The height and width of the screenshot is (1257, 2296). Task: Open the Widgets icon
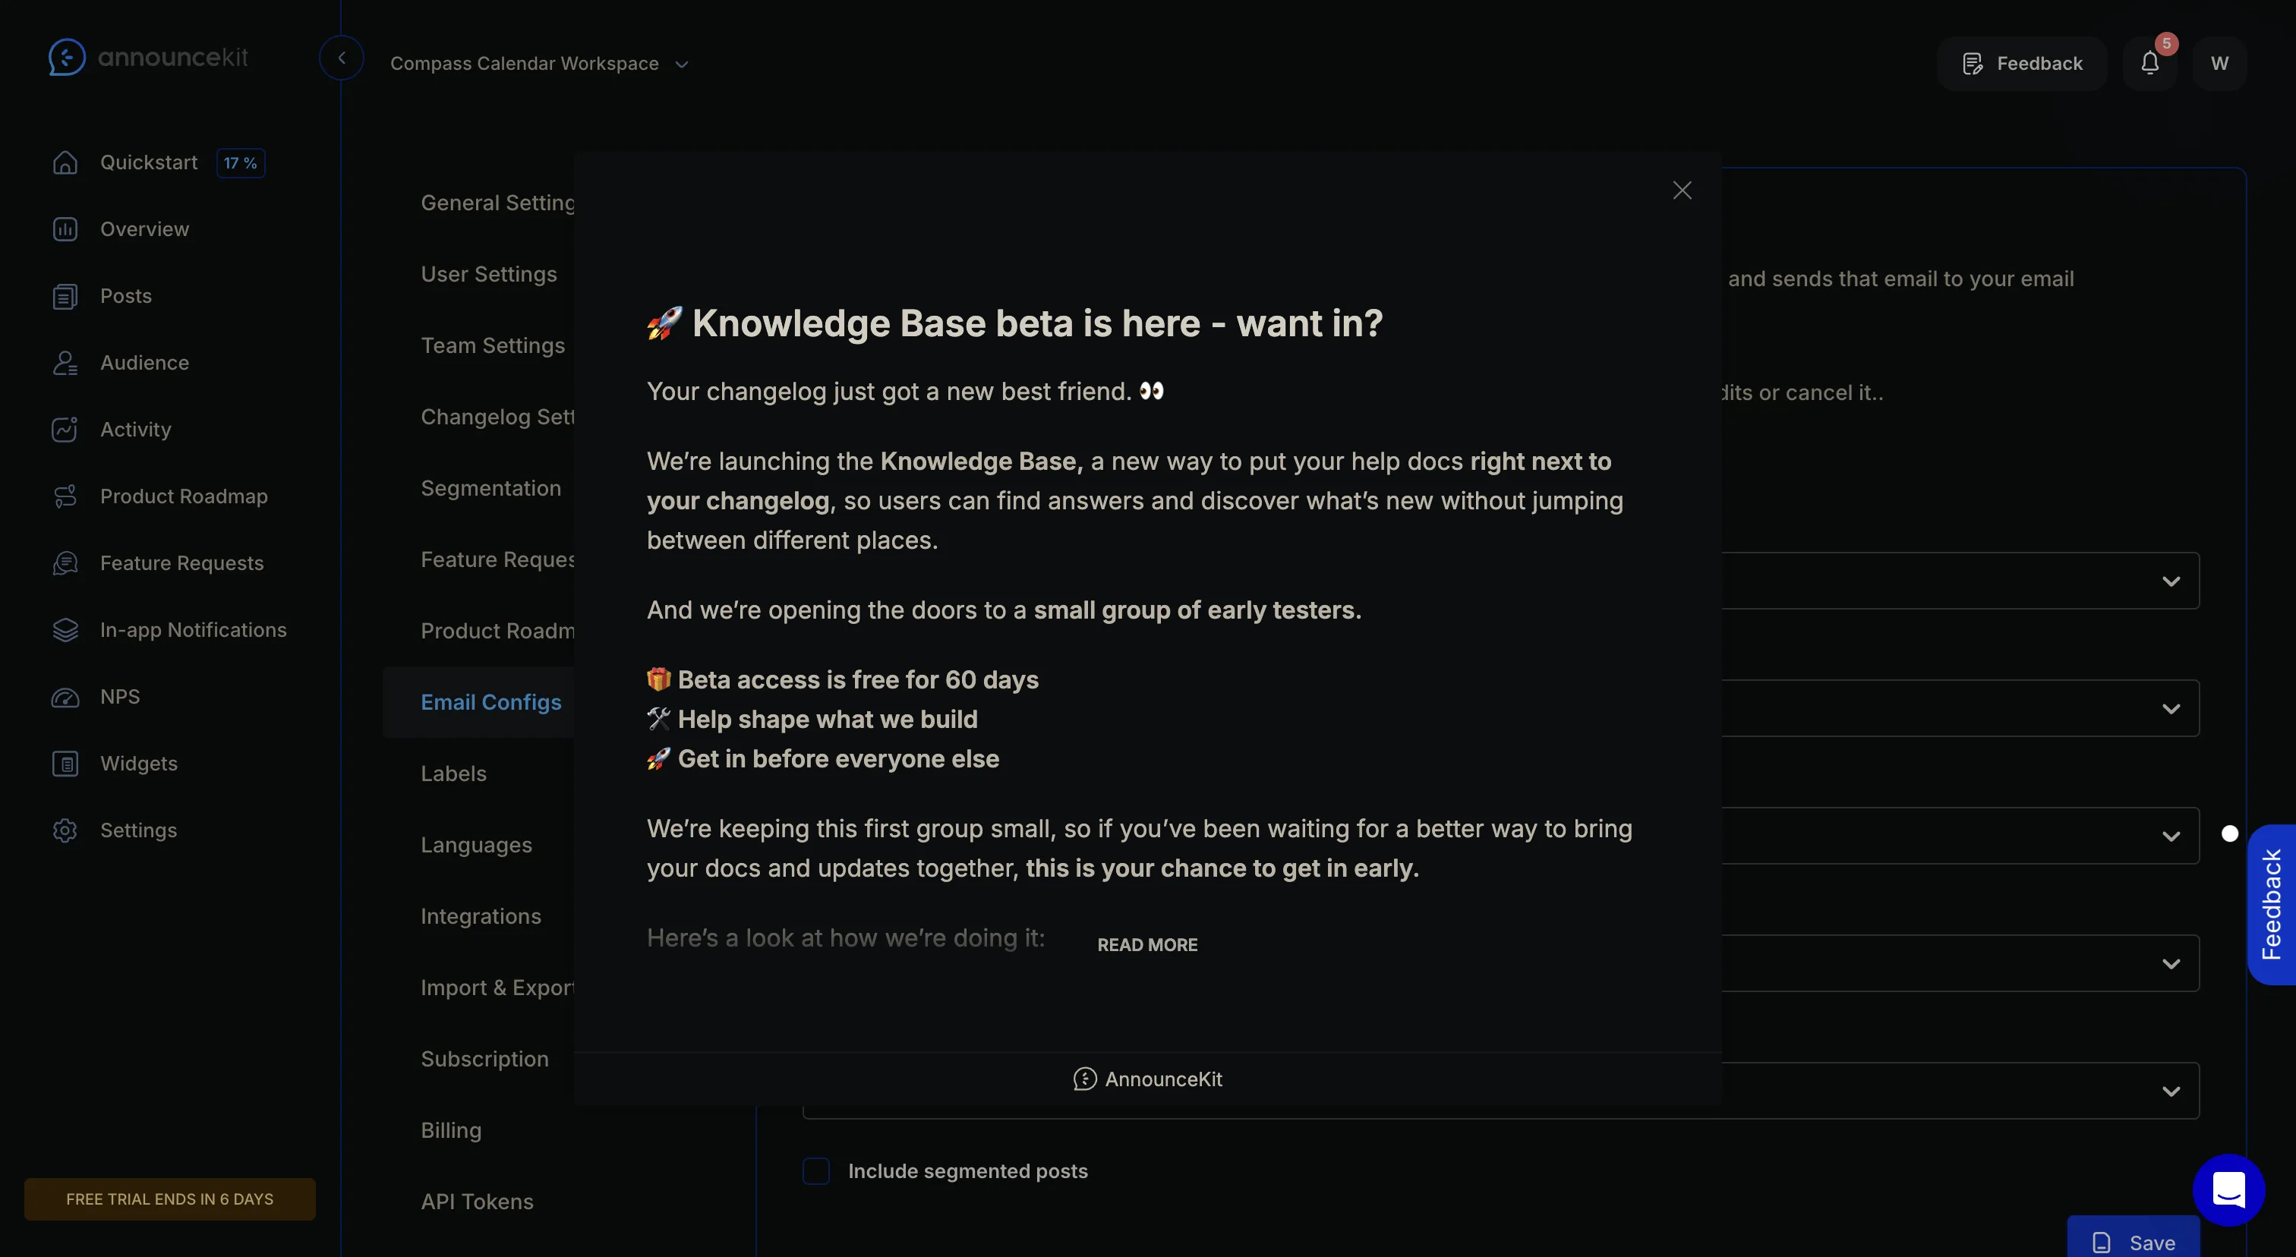[65, 764]
